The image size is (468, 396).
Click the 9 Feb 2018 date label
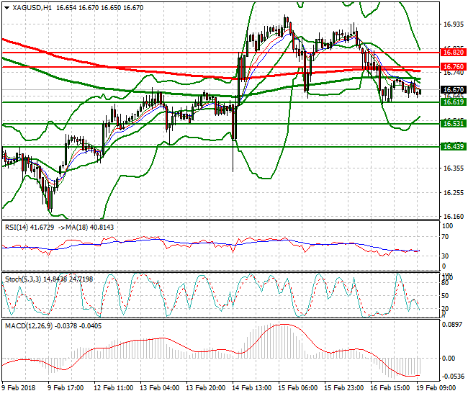click(18, 388)
